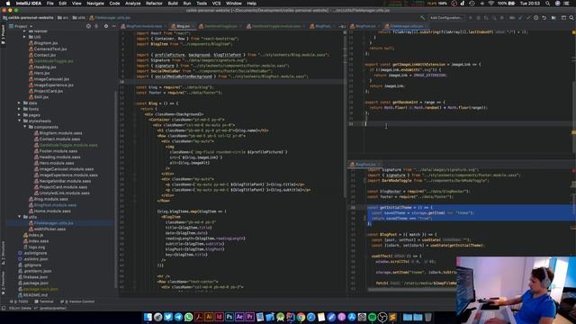Open Project panel settings gear
The height and width of the screenshot is (324, 576).
click(x=106, y=26)
